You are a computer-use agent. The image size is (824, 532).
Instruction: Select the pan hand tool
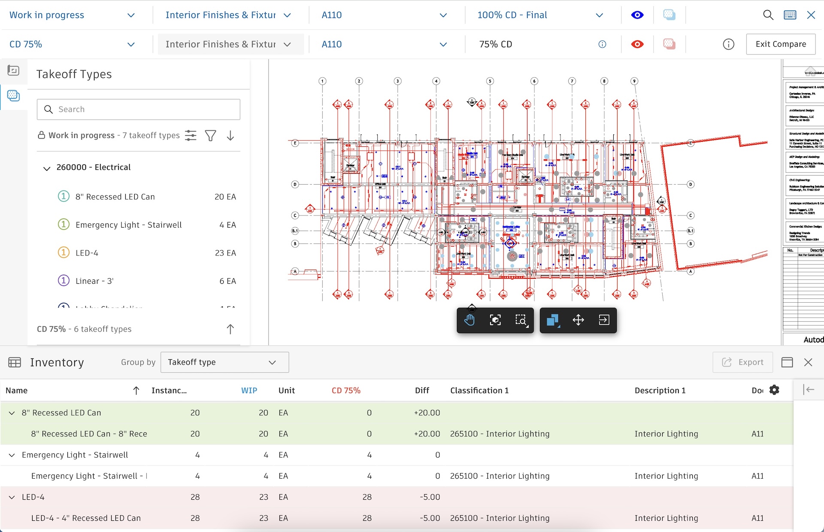[x=470, y=320]
